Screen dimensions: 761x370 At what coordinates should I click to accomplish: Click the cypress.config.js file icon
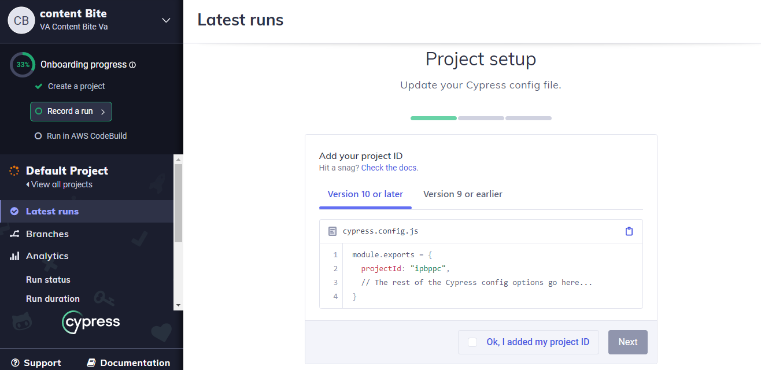333,231
